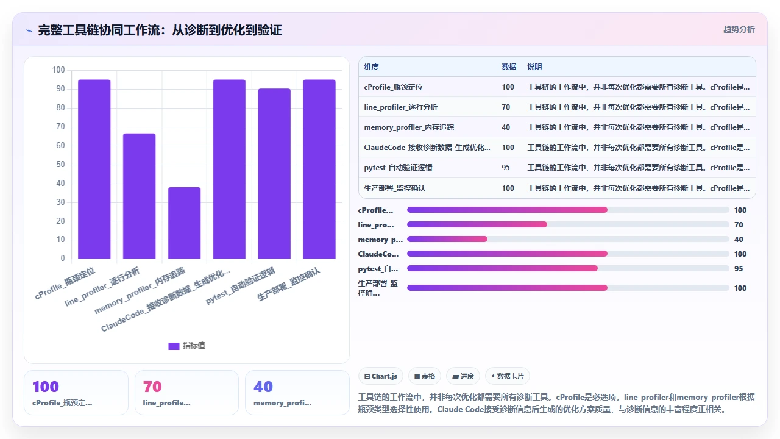Click the x-axis label pytest_自动验证逻辑

[x=241, y=287]
